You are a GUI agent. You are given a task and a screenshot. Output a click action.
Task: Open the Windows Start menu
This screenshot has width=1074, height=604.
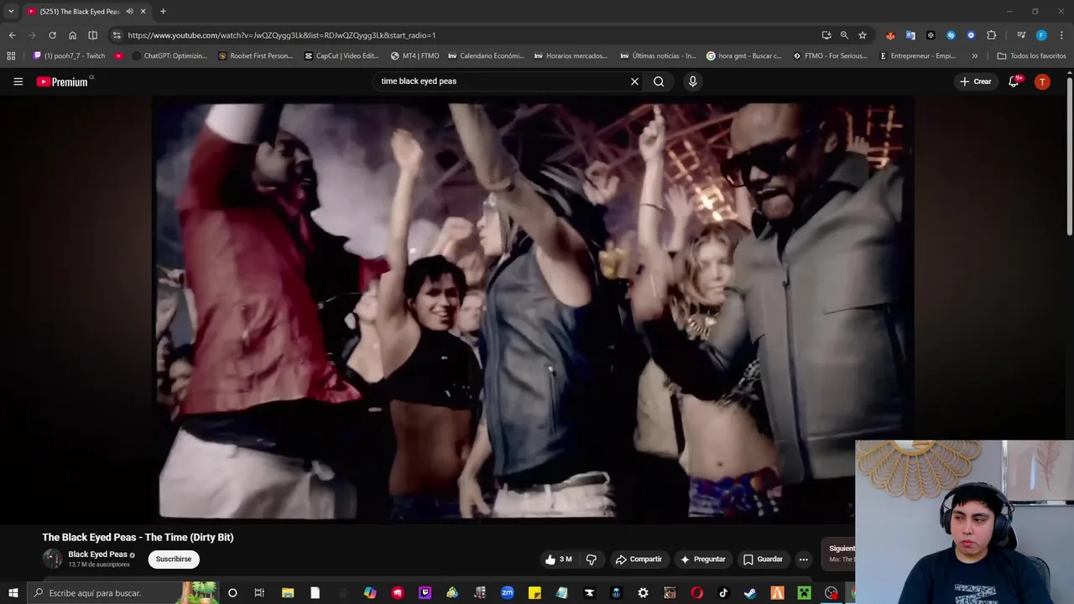tap(13, 593)
